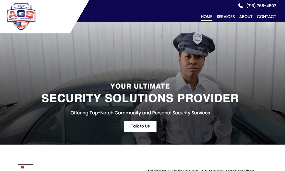285x171 pixels.
Task: Click the American Guards Security paragraph text
Action: tap(200, 170)
